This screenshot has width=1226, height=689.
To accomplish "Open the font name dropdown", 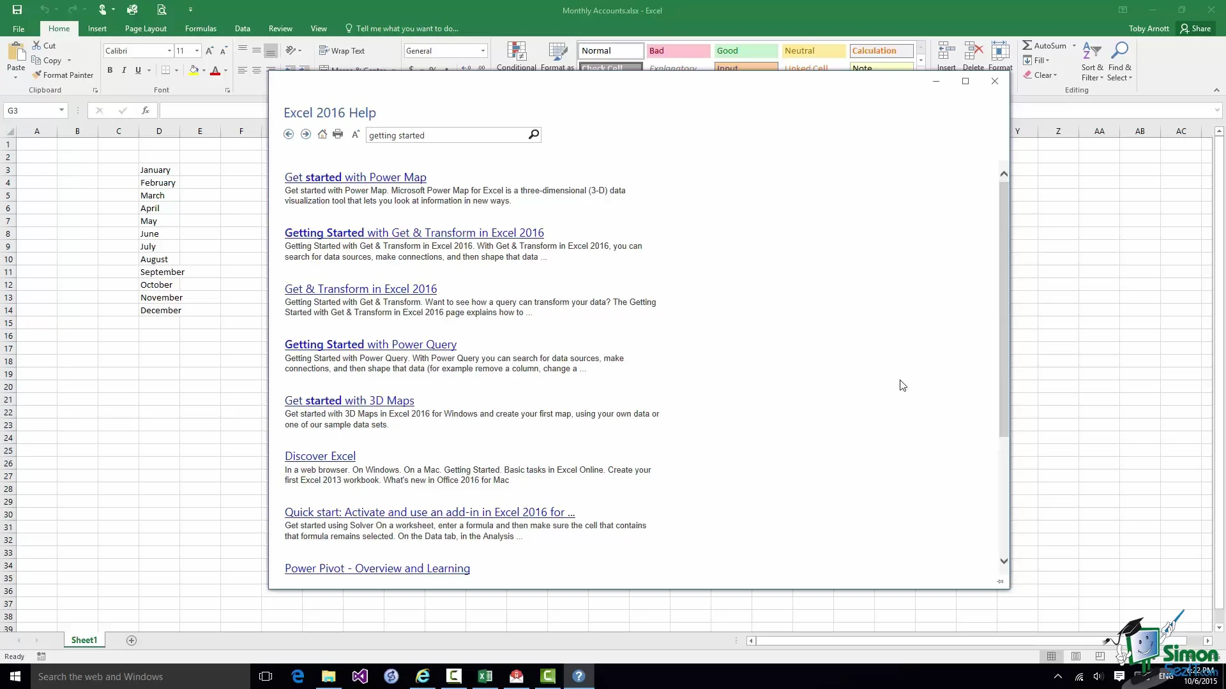I will (169, 51).
